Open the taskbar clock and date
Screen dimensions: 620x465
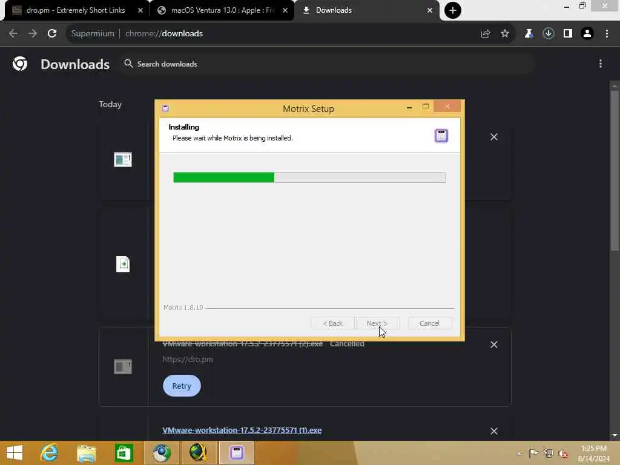[x=593, y=453]
